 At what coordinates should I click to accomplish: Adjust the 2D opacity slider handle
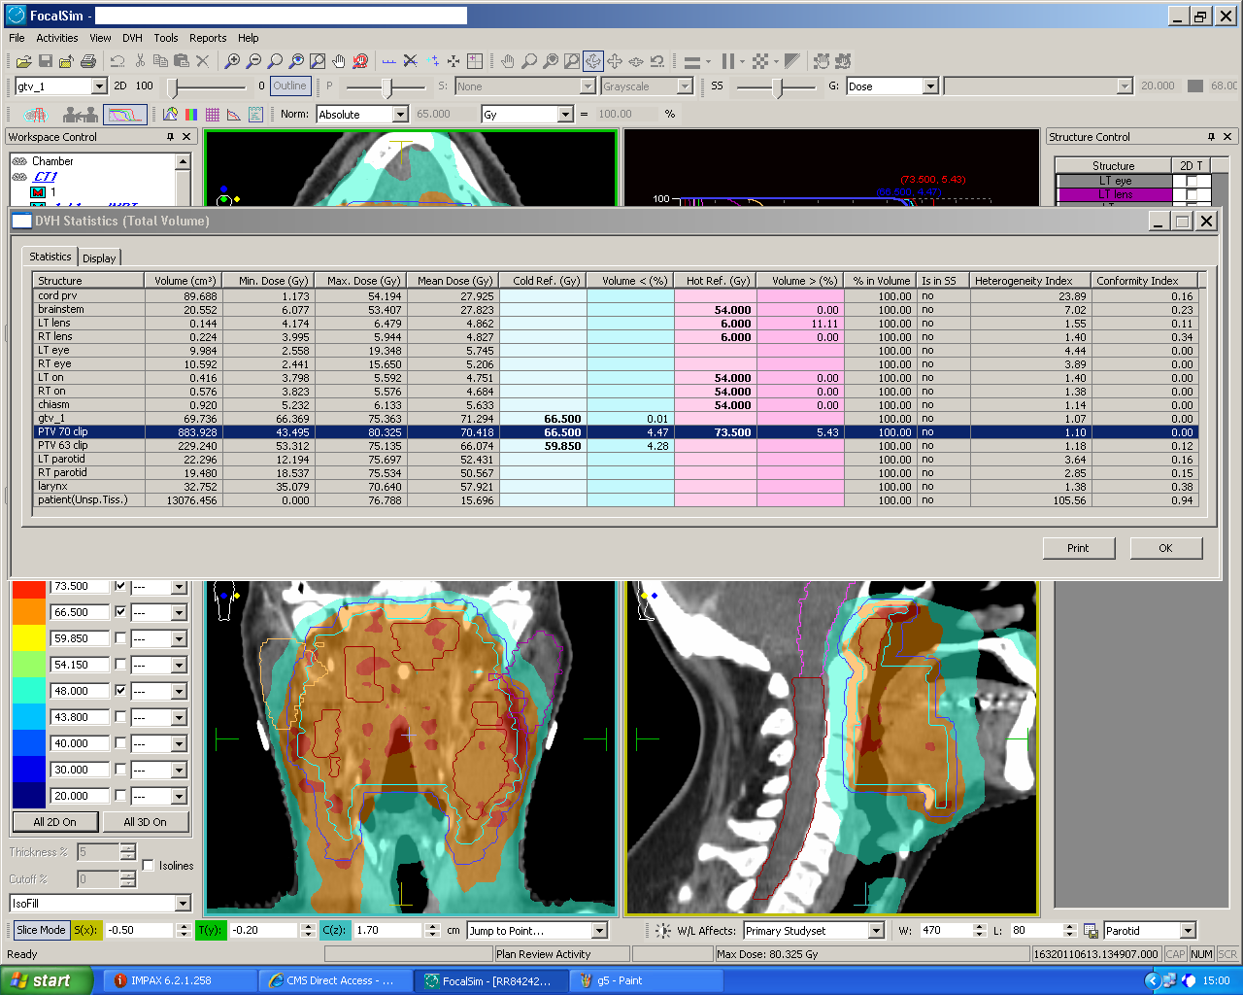pos(172,88)
